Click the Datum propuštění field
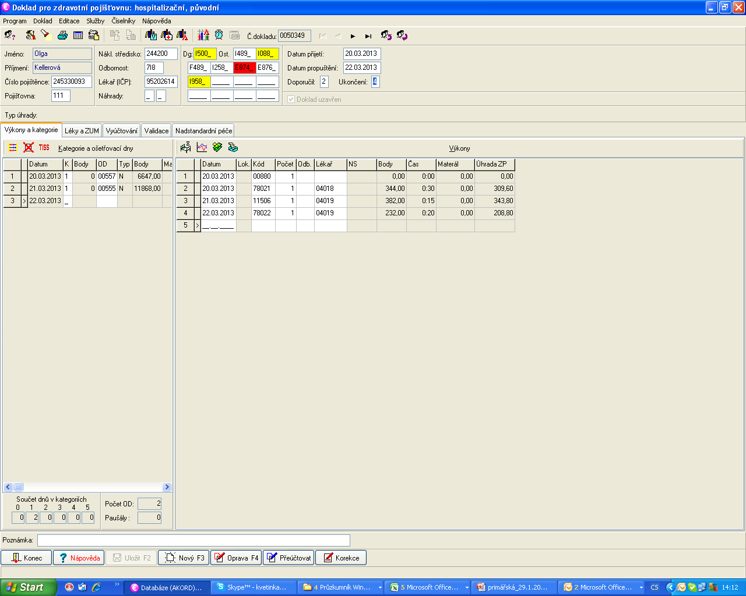This screenshot has width=746, height=596. coord(362,68)
